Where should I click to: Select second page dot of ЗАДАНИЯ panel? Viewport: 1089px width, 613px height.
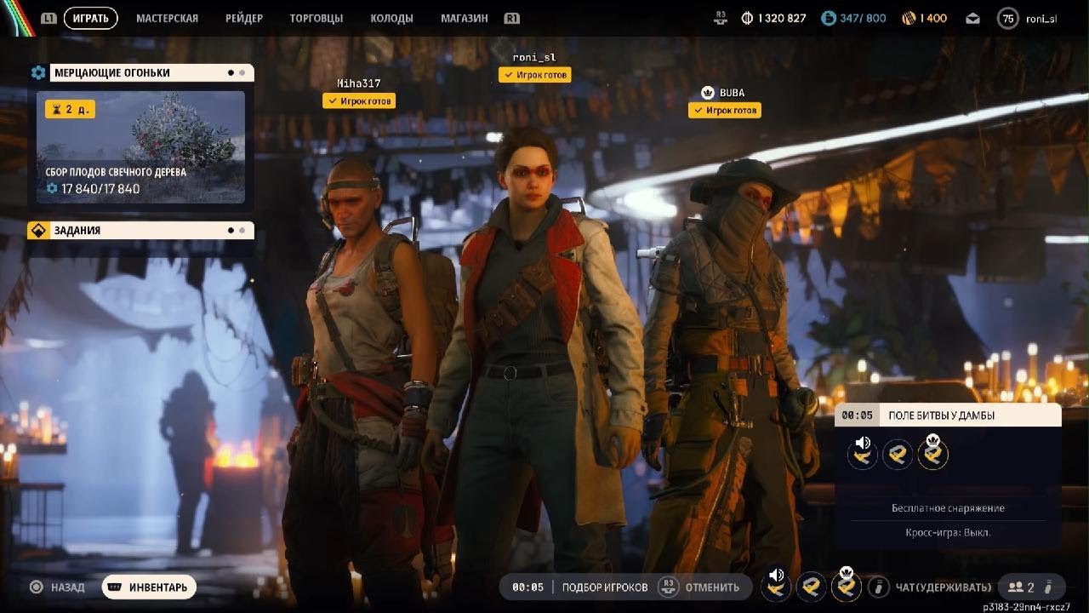coord(242,230)
